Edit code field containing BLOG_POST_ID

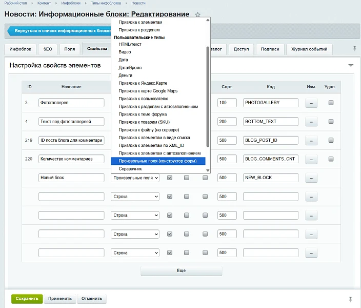coord(271,140)
